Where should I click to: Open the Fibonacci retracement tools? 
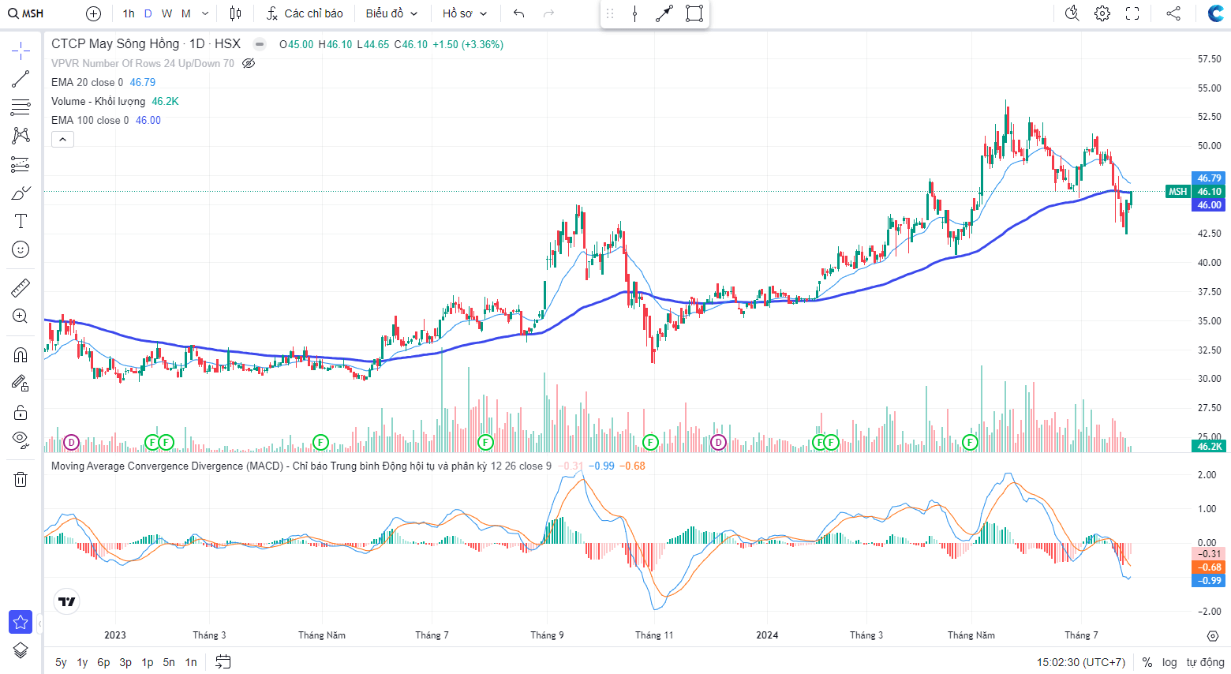21,107
